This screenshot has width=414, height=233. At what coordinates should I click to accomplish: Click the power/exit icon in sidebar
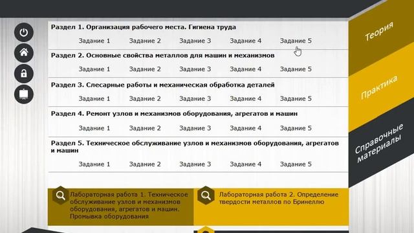tap(24, 32)
